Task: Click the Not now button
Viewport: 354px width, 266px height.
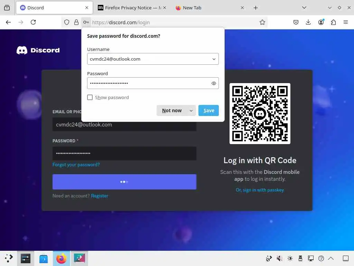Action: pos(172,110)
